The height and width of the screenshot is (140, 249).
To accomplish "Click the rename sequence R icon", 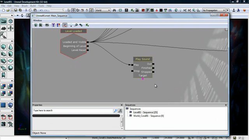I will tap(41, 25).
